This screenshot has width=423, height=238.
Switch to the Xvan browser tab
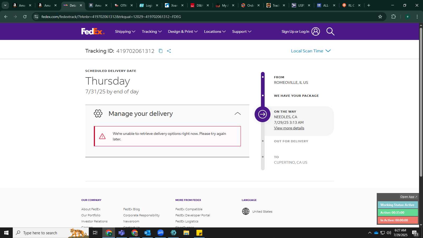click(174, 5)
